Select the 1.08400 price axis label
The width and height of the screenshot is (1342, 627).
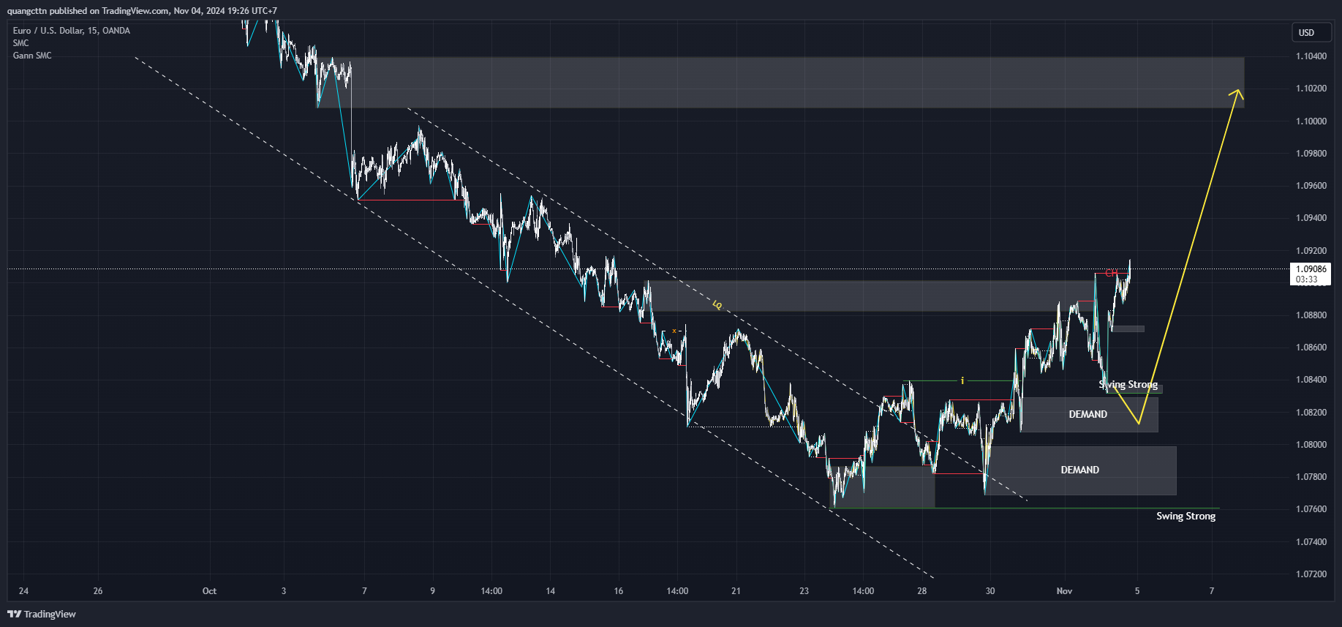tap(1311, 380)
